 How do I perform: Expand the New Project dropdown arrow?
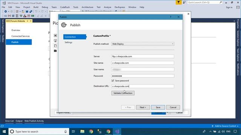(20, 12)
